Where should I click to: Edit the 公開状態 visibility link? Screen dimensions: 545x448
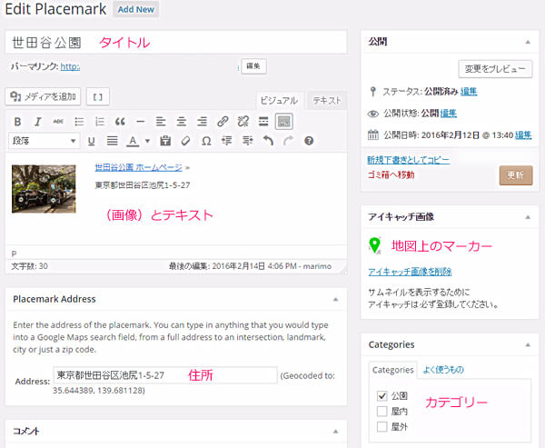click(449, 113)
